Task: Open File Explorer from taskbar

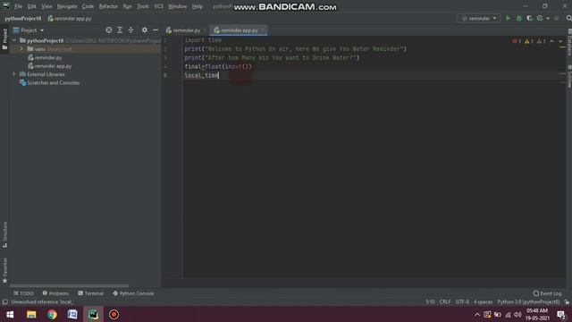Action: pos(31,314)
